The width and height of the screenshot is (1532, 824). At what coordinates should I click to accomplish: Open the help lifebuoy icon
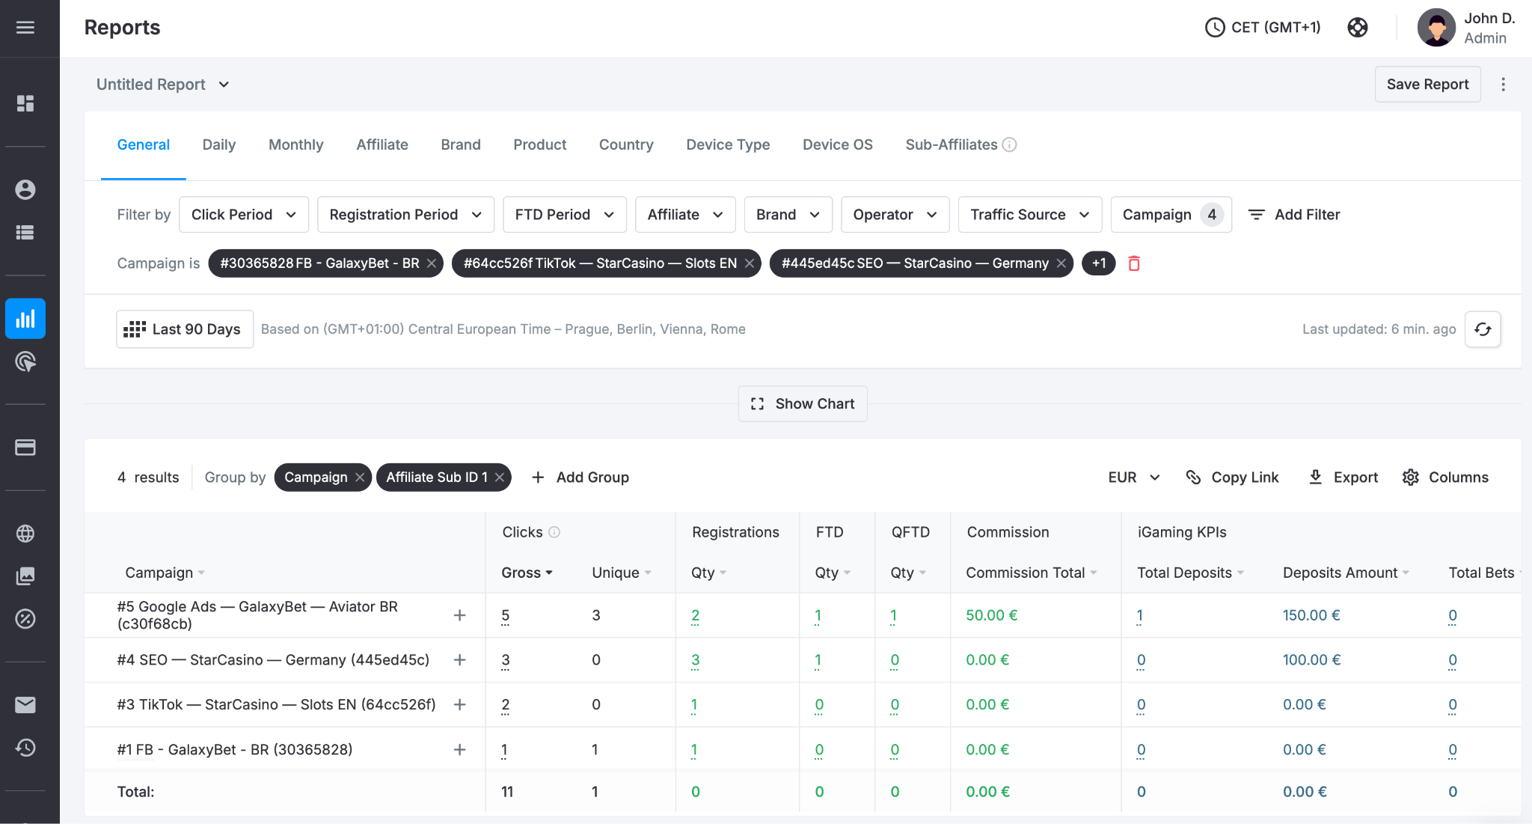[1358, 28]
